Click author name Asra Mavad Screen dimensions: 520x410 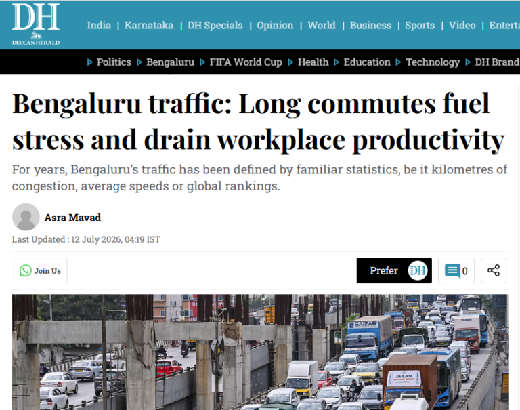tap(72, 218)
